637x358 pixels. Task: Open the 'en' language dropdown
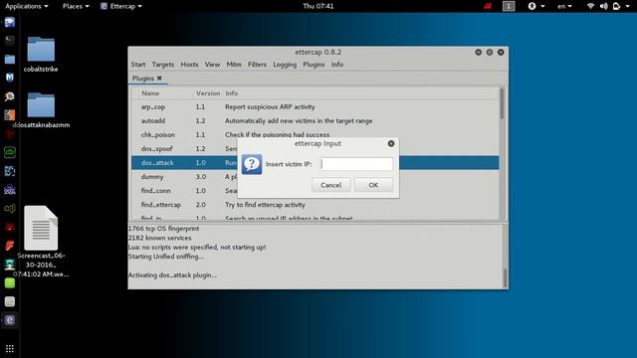coord(564,6)
